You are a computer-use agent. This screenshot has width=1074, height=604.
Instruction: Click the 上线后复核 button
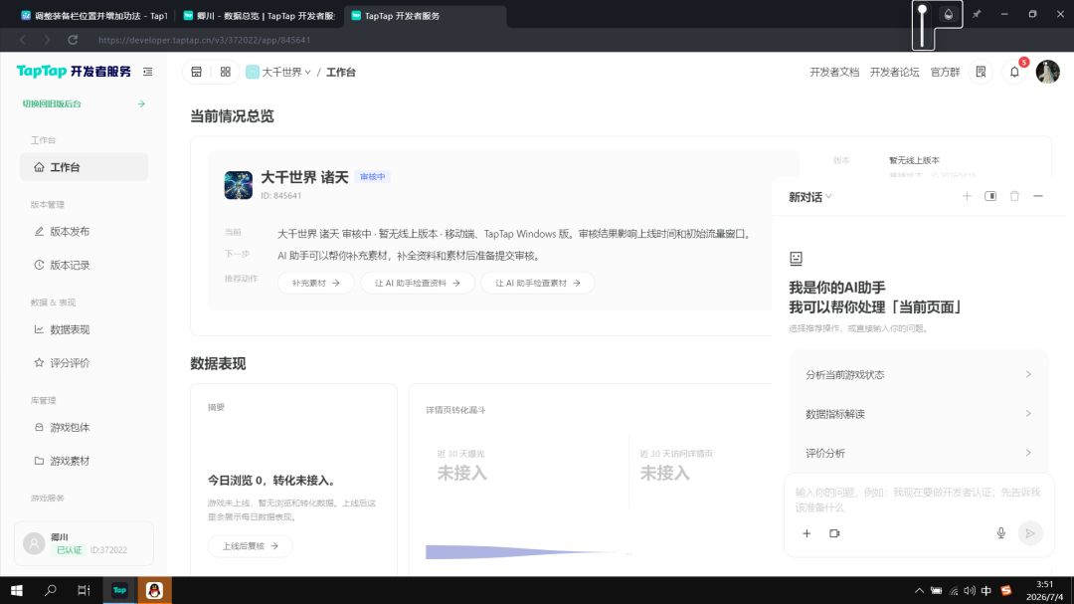(x=250, y=546)
